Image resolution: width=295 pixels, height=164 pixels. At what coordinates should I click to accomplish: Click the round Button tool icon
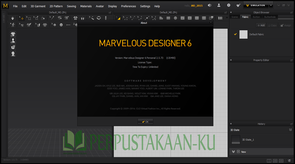(61, 25)
